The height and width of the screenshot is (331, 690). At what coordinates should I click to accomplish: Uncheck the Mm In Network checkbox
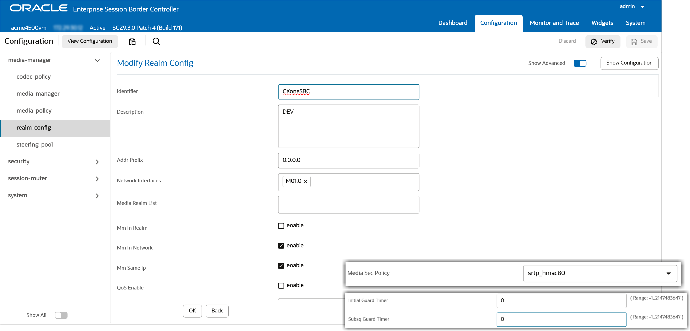(281, 246)
